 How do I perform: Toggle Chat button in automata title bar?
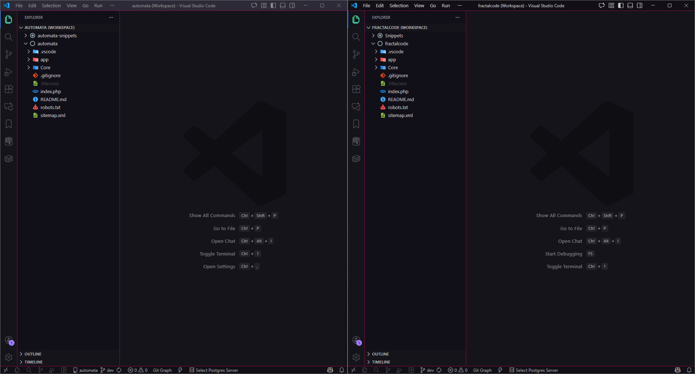point(254,5)
